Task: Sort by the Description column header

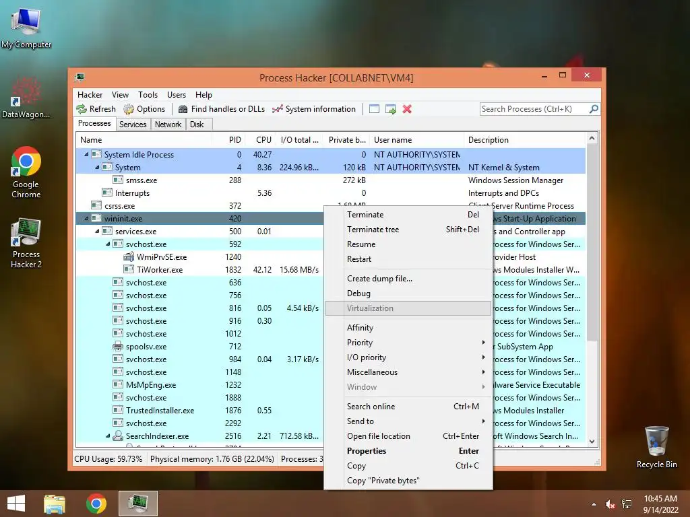Action: click(525, 140)
